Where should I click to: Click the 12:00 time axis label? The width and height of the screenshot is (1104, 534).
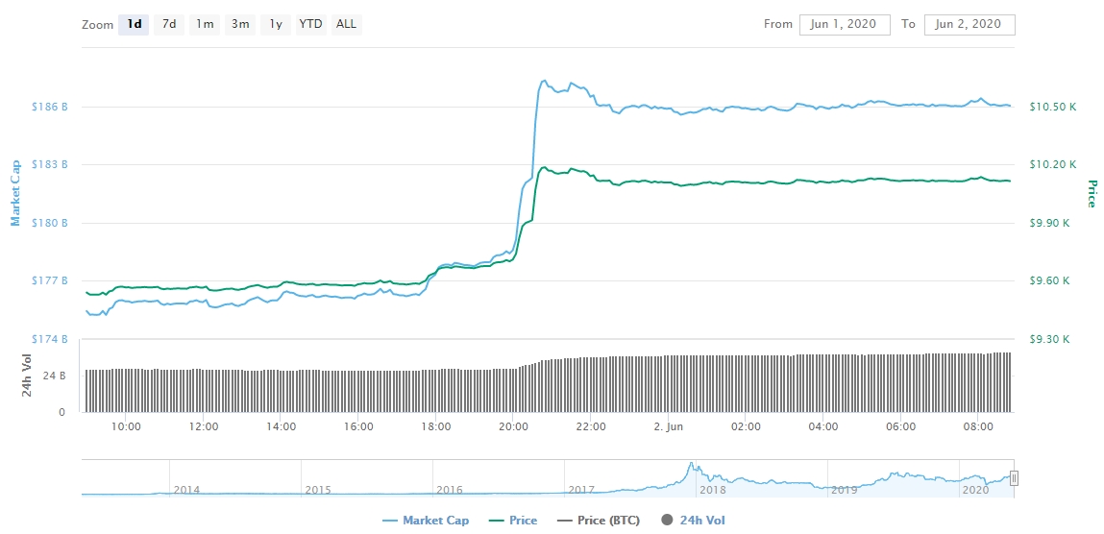(x=203, y=426)
